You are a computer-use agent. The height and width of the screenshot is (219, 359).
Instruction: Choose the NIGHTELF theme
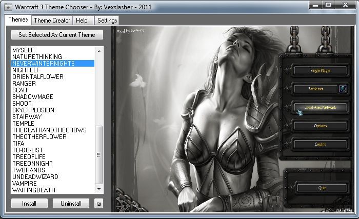point(53,70)
